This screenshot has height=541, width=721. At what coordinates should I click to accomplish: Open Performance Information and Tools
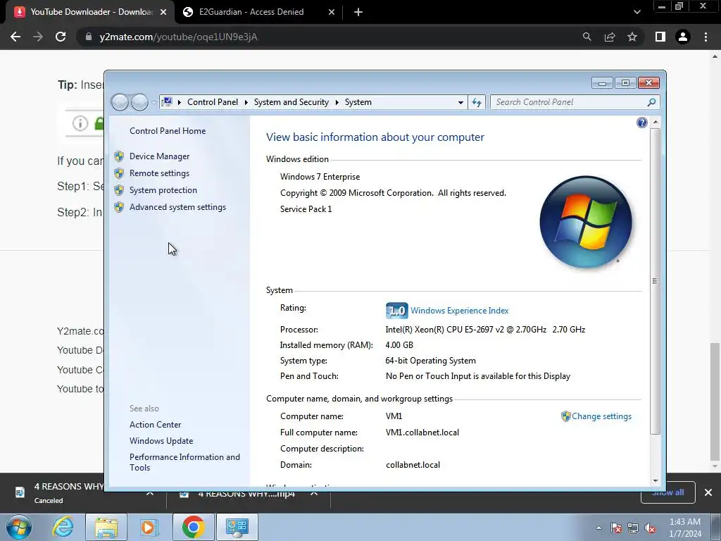(184, 462)
